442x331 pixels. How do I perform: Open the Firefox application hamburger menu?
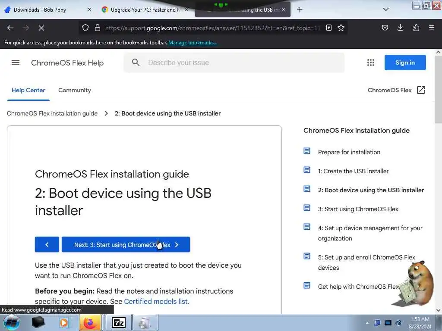[432, 28]
